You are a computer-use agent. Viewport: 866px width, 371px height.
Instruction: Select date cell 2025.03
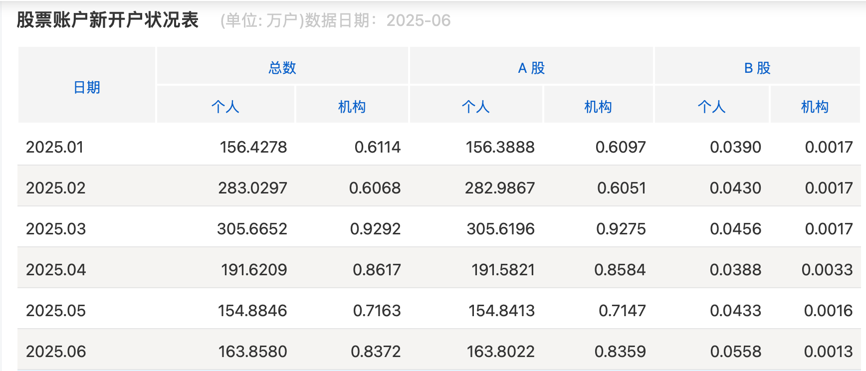pyautogui.click(x=56, y=229)
